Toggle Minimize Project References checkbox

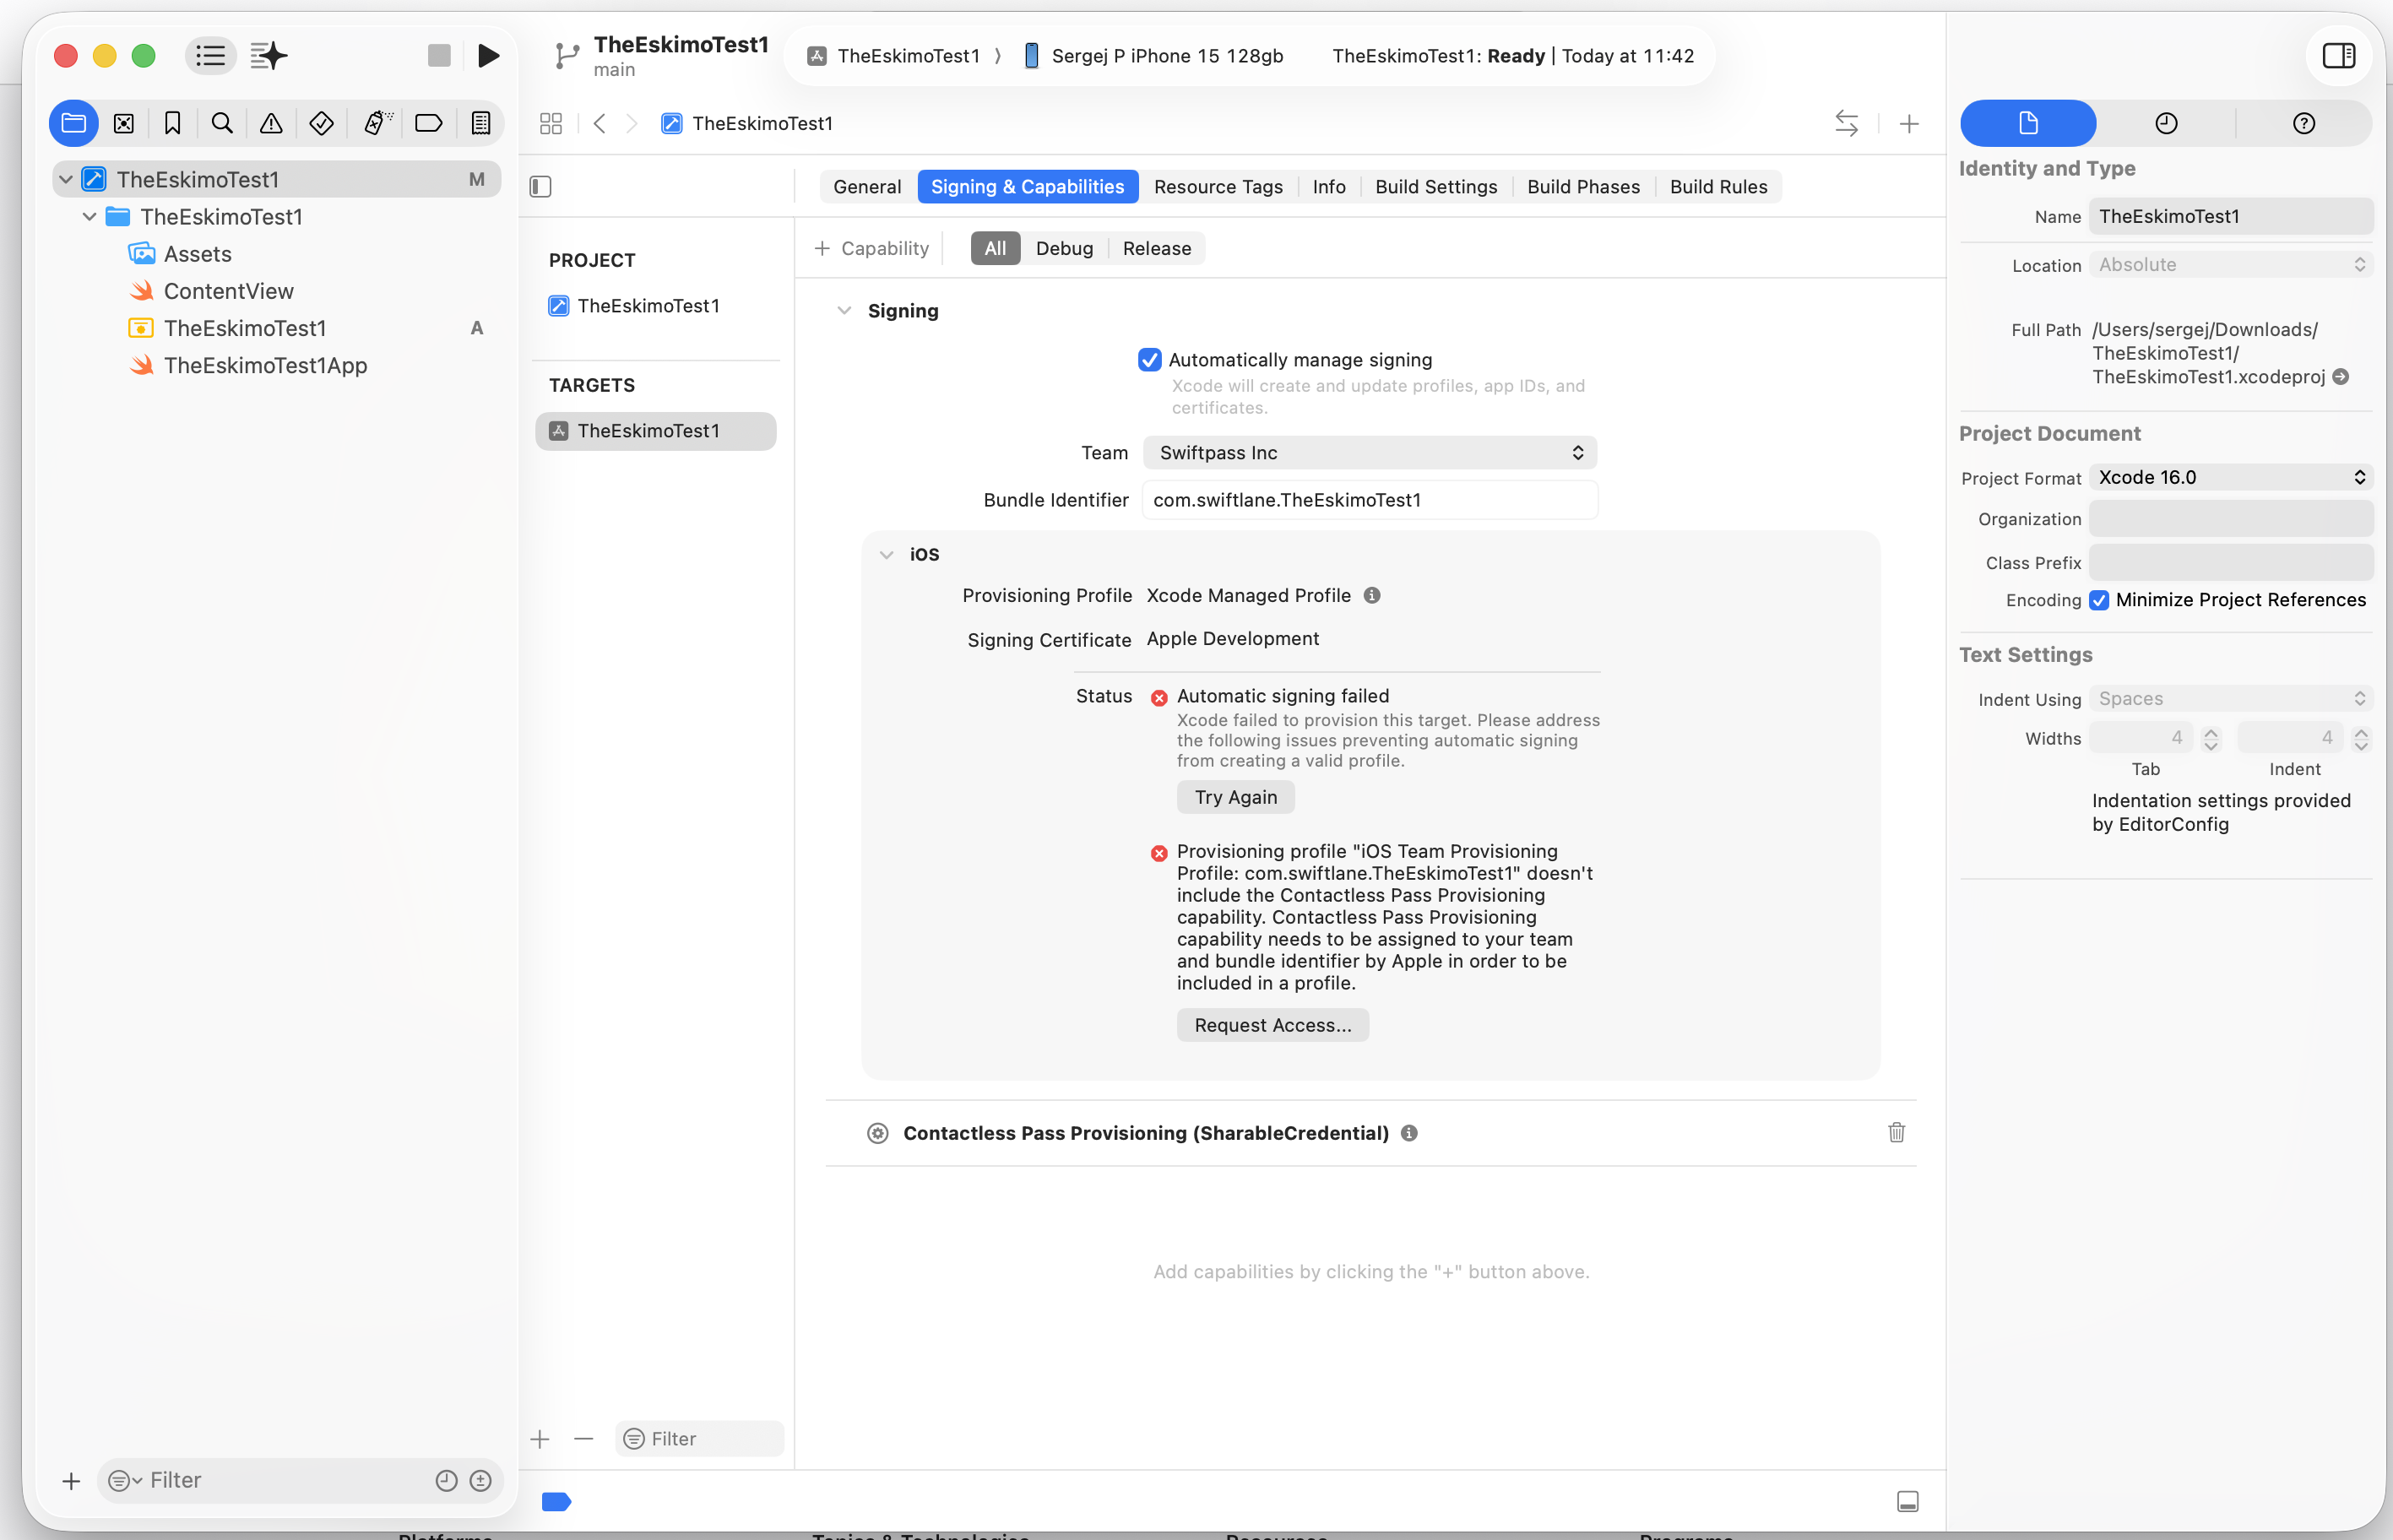click(x=2099, y=600)
